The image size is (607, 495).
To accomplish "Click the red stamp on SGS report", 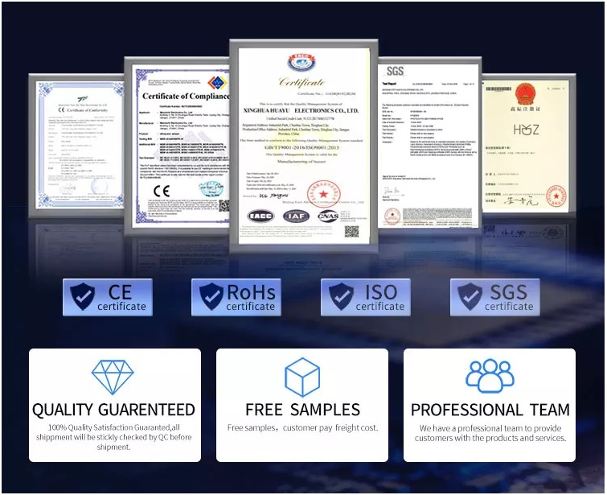I will [x=392, y=217].
